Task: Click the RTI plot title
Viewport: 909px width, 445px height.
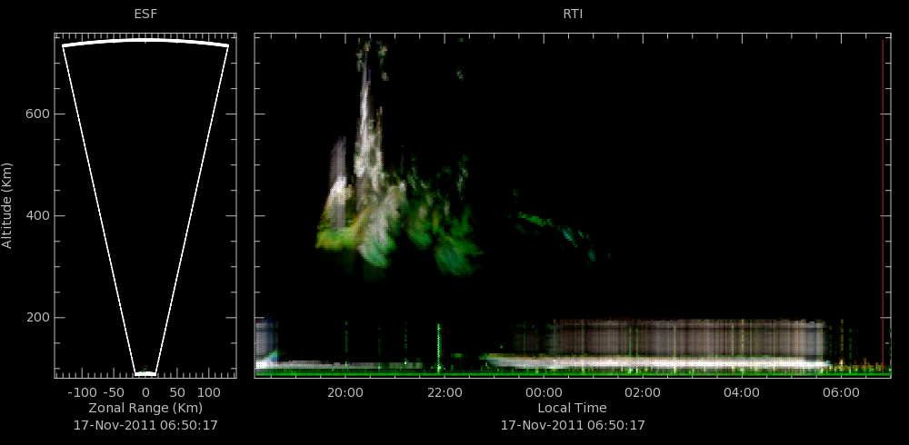Action: 573,14
